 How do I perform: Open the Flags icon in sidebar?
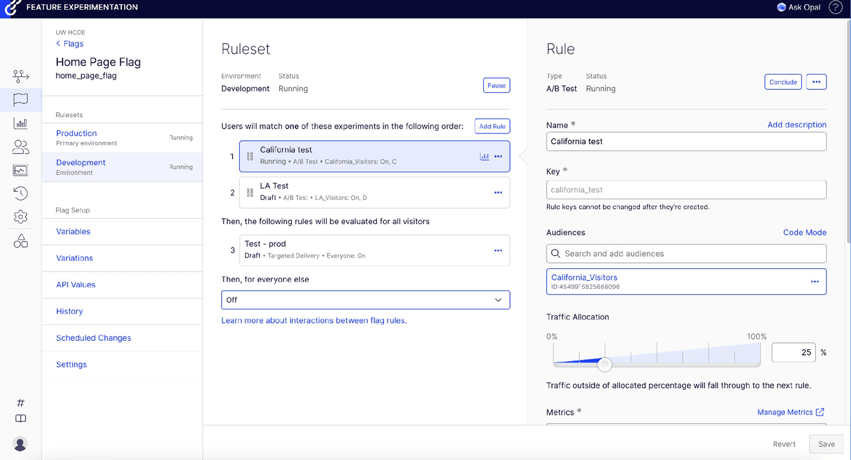21,100
